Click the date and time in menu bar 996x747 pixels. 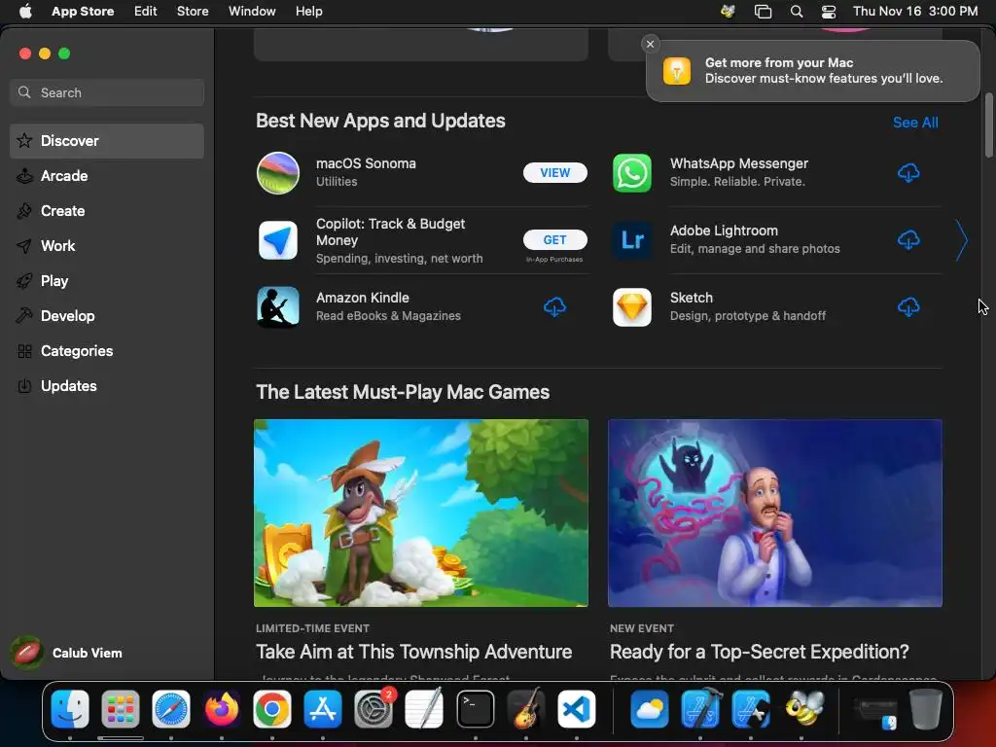[914, 12]
